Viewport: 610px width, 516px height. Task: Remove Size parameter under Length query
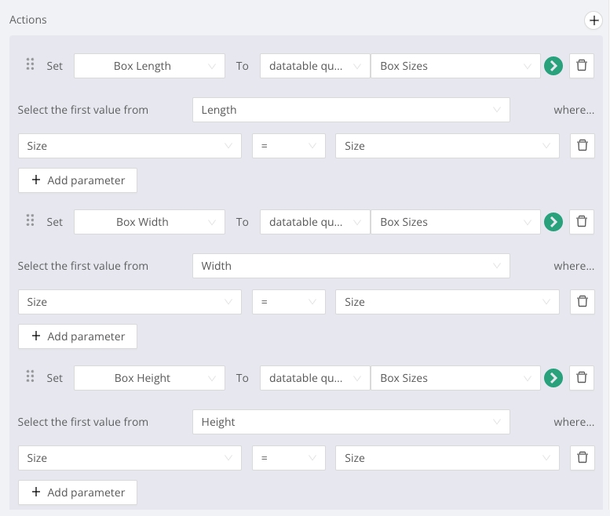click(582, 146)
